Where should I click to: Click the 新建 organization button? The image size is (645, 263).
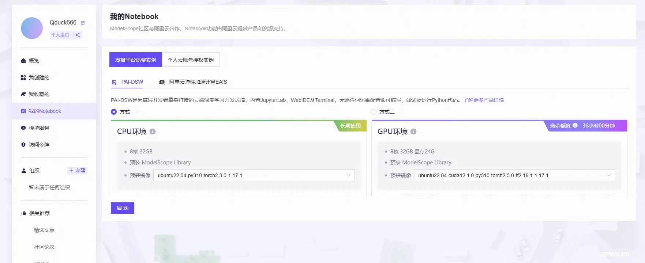point(77,171)
